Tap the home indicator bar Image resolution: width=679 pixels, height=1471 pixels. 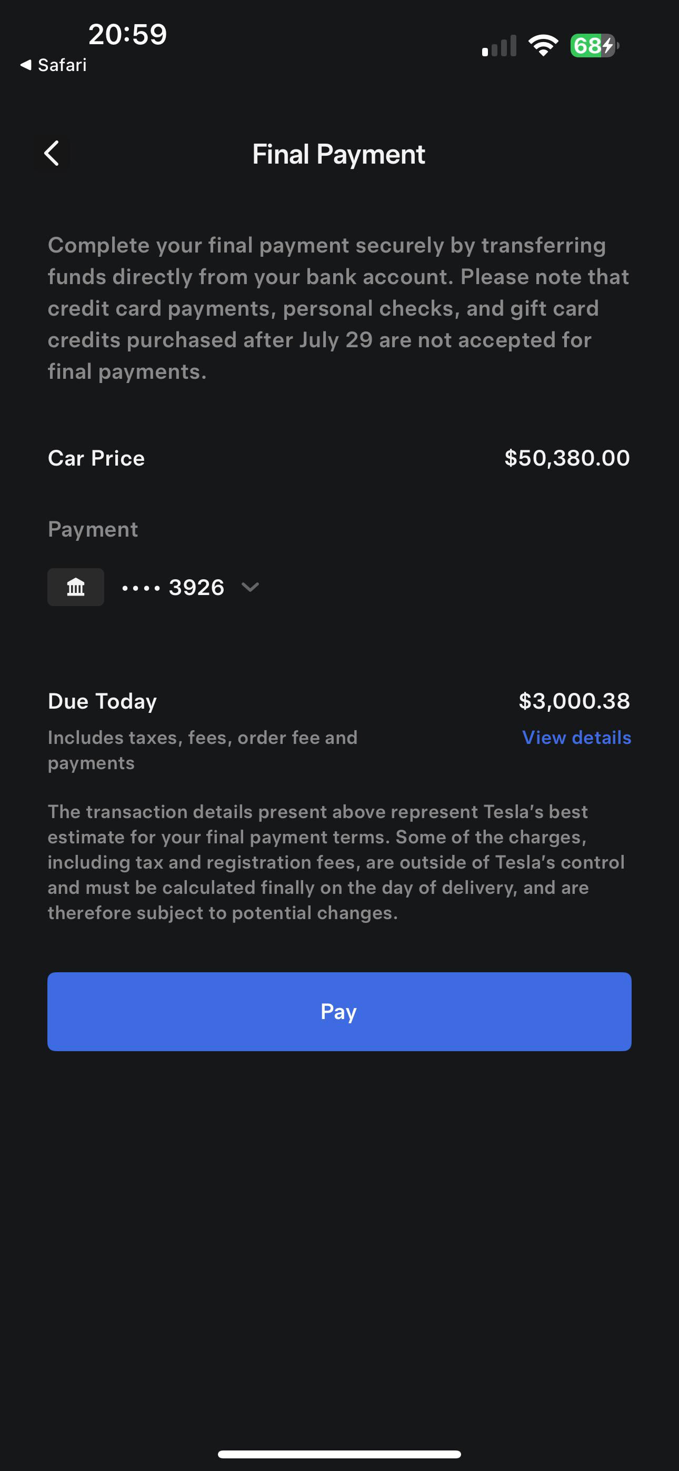[339, 1454]
